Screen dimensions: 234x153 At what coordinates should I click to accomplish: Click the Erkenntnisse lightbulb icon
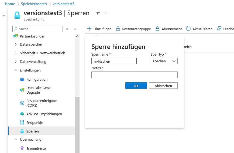[x=22, y=148]
